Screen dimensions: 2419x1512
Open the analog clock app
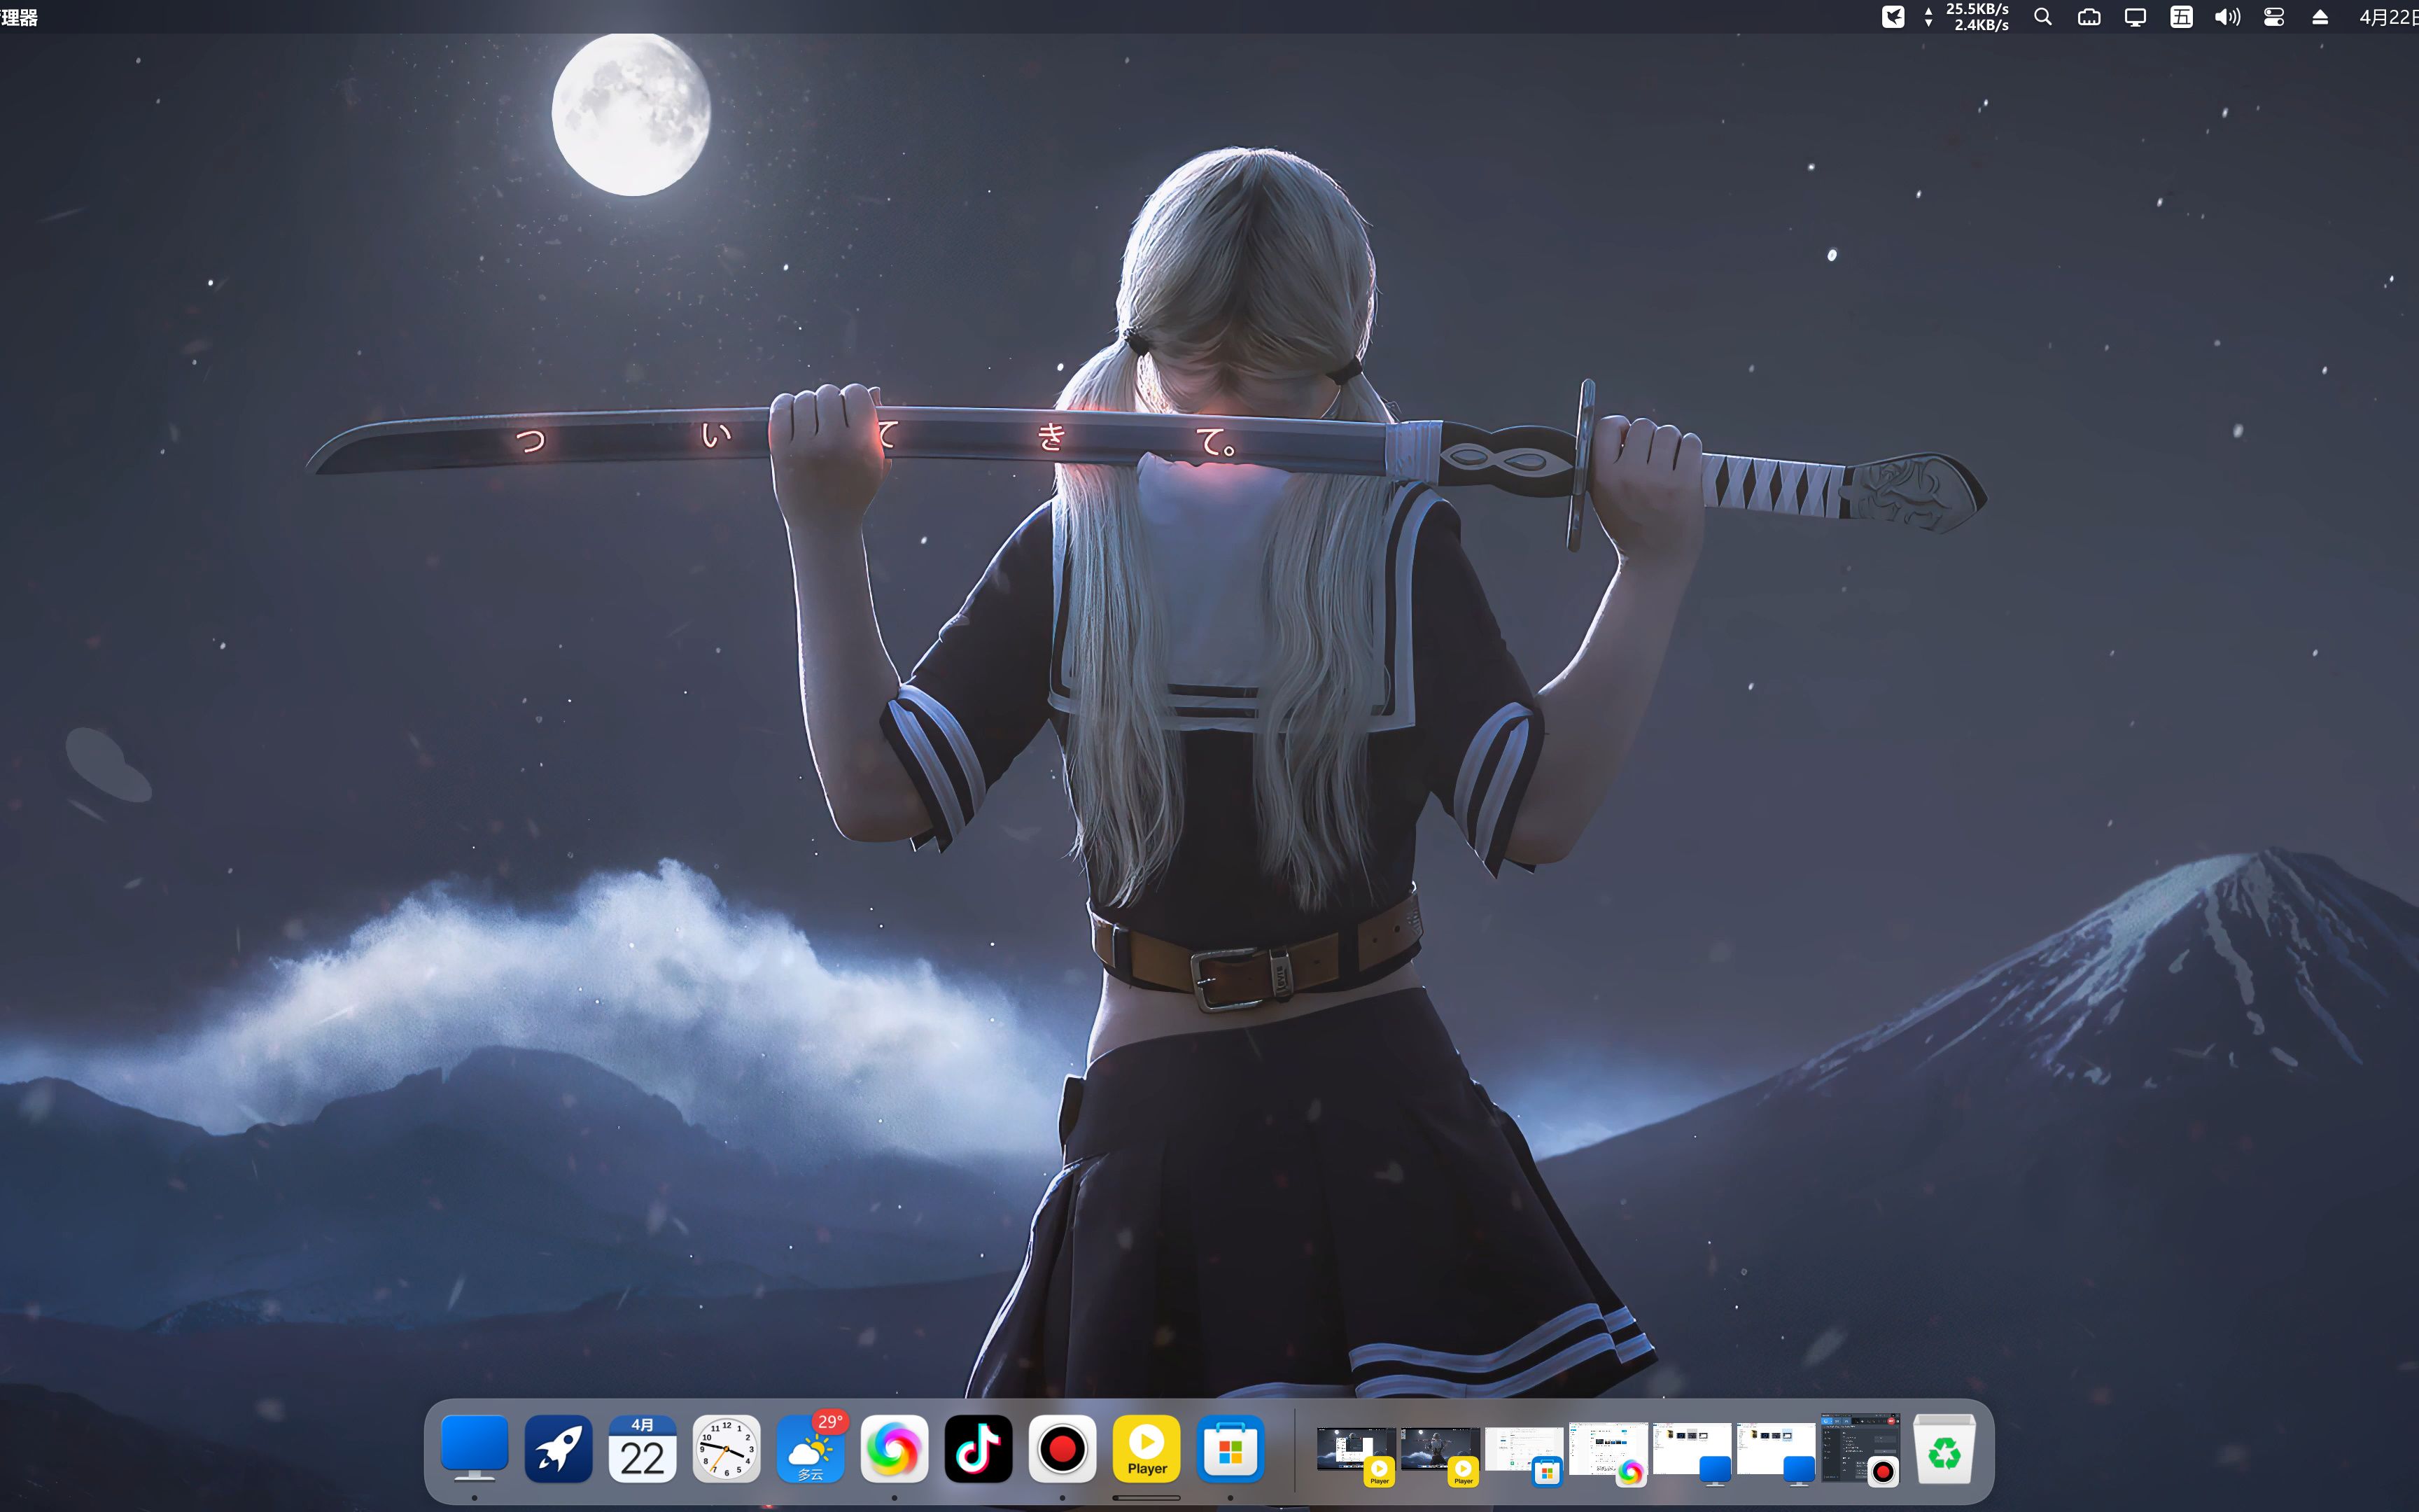(x=726, y=1448)
